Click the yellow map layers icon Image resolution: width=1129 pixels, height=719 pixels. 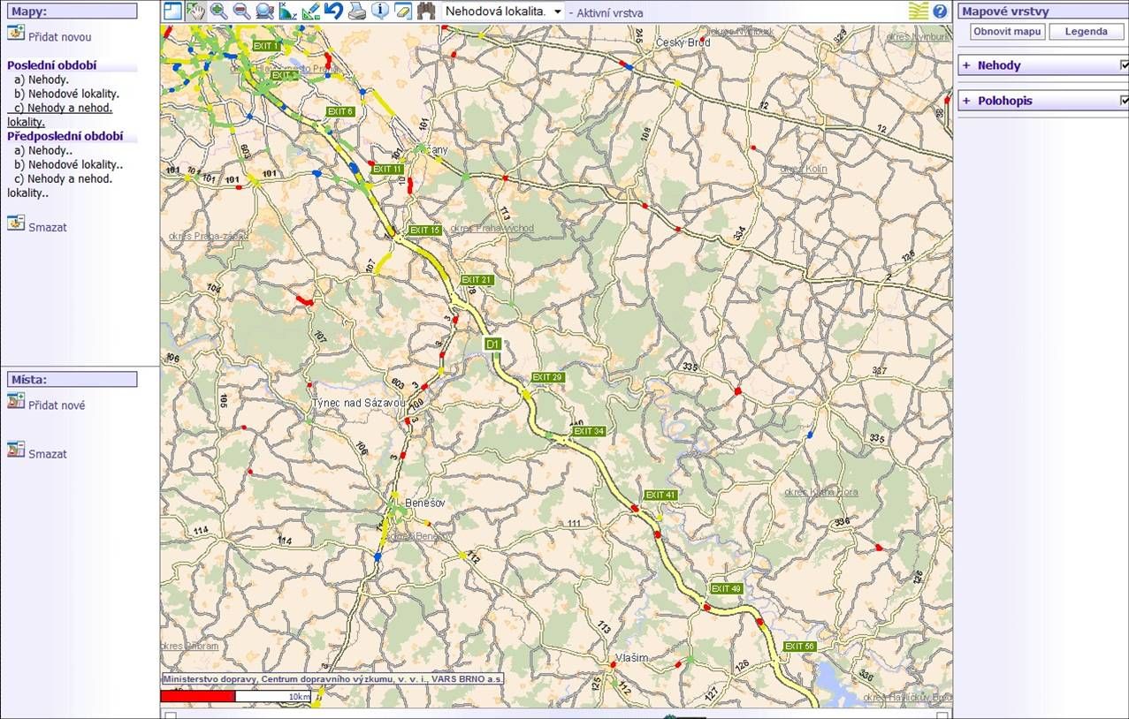click(919, 11)
